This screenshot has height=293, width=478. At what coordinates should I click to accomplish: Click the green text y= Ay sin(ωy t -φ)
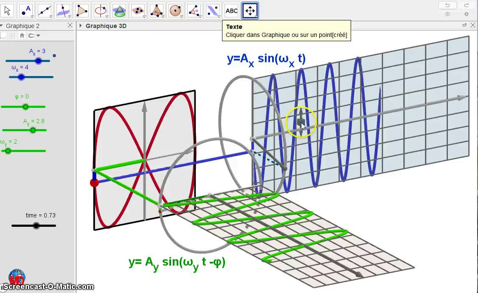177,263
